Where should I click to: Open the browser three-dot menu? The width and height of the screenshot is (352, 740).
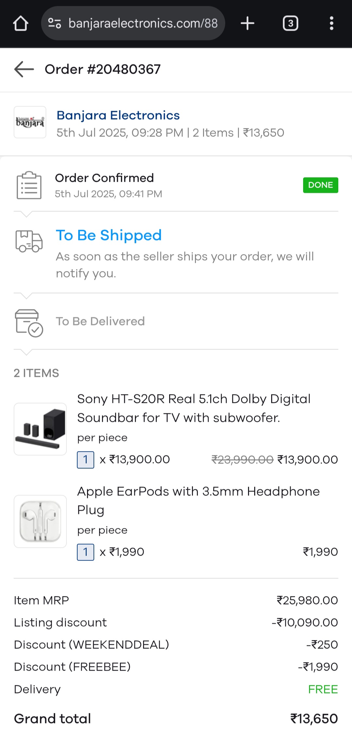point(331,23)
